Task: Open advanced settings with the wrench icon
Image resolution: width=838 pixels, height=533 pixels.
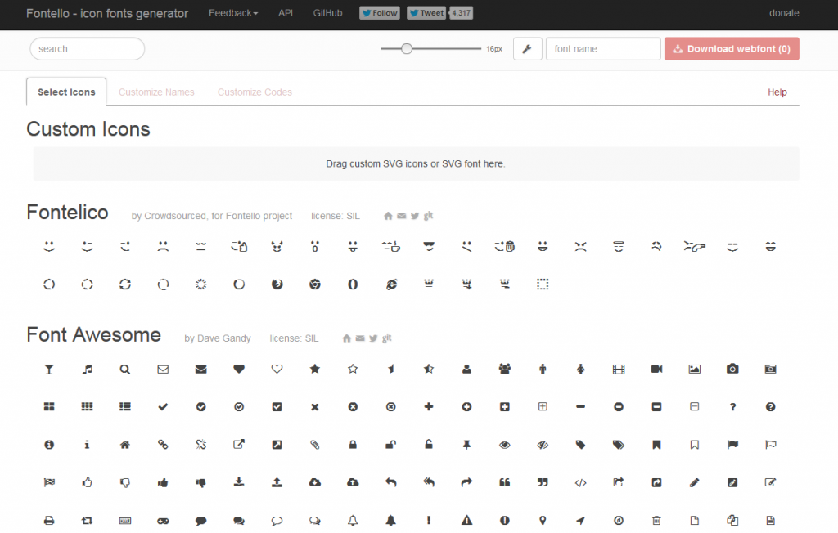Action: (527, 48)
